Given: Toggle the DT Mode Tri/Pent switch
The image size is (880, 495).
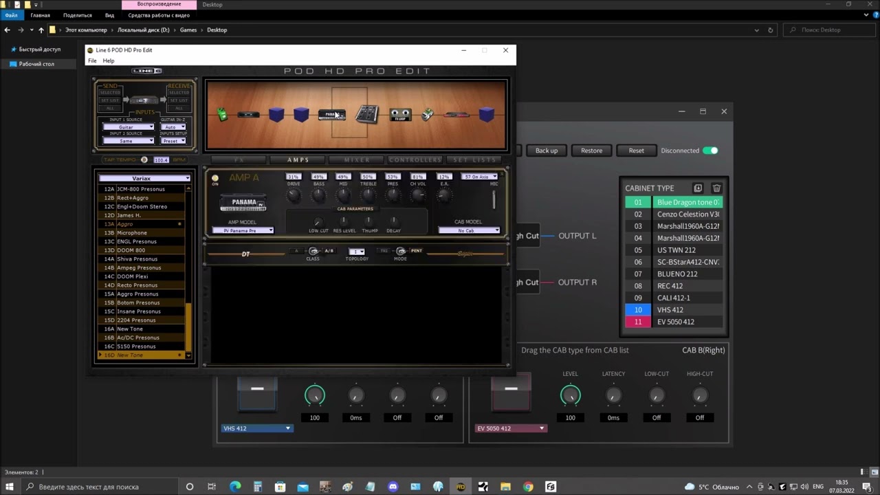Looking at the screenshot, I should pos(401,251).
